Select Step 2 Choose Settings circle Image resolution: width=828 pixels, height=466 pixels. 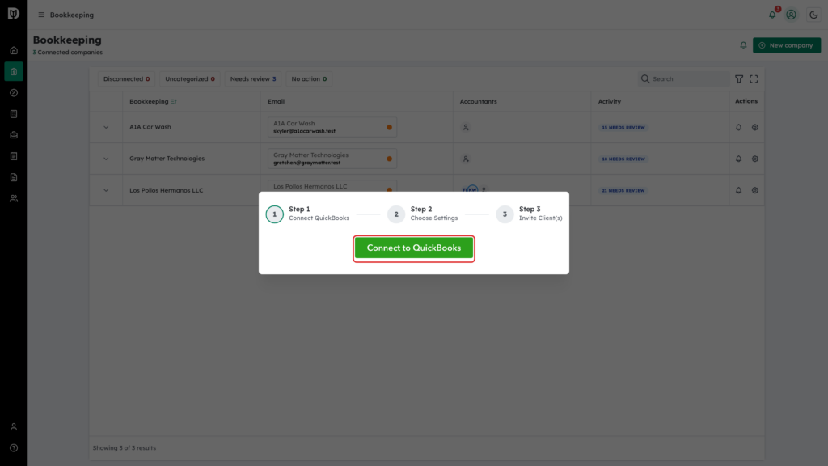[x=396, y=214]
